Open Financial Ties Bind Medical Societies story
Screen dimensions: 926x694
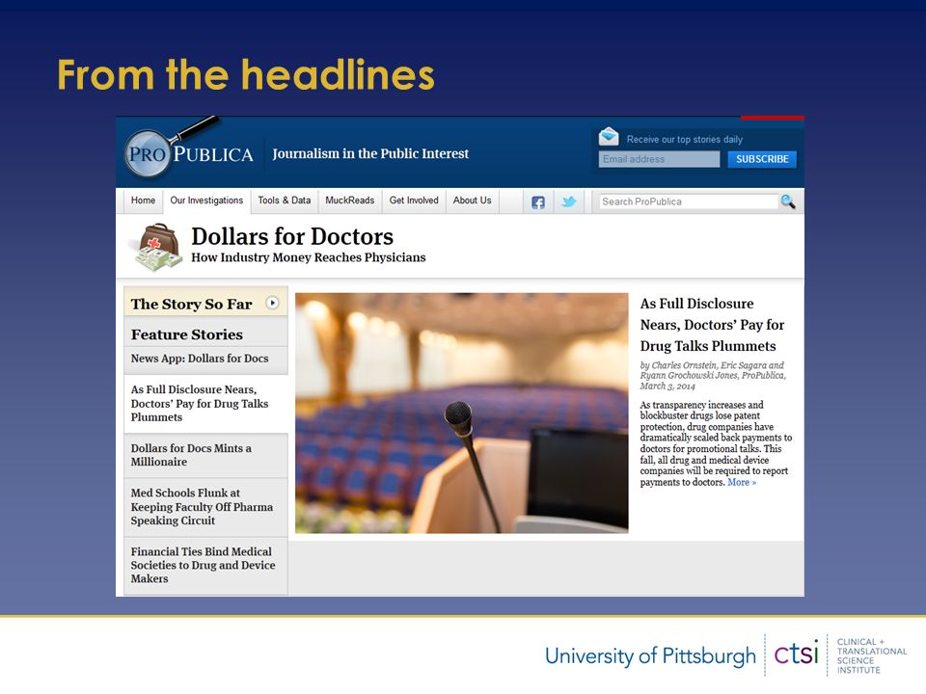pyautogui.click(x=204, y=566)
